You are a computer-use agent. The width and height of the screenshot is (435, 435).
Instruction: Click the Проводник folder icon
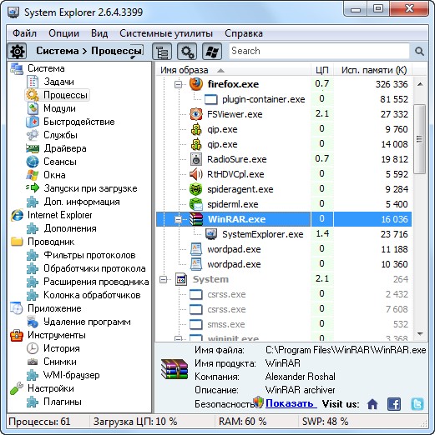17,242
